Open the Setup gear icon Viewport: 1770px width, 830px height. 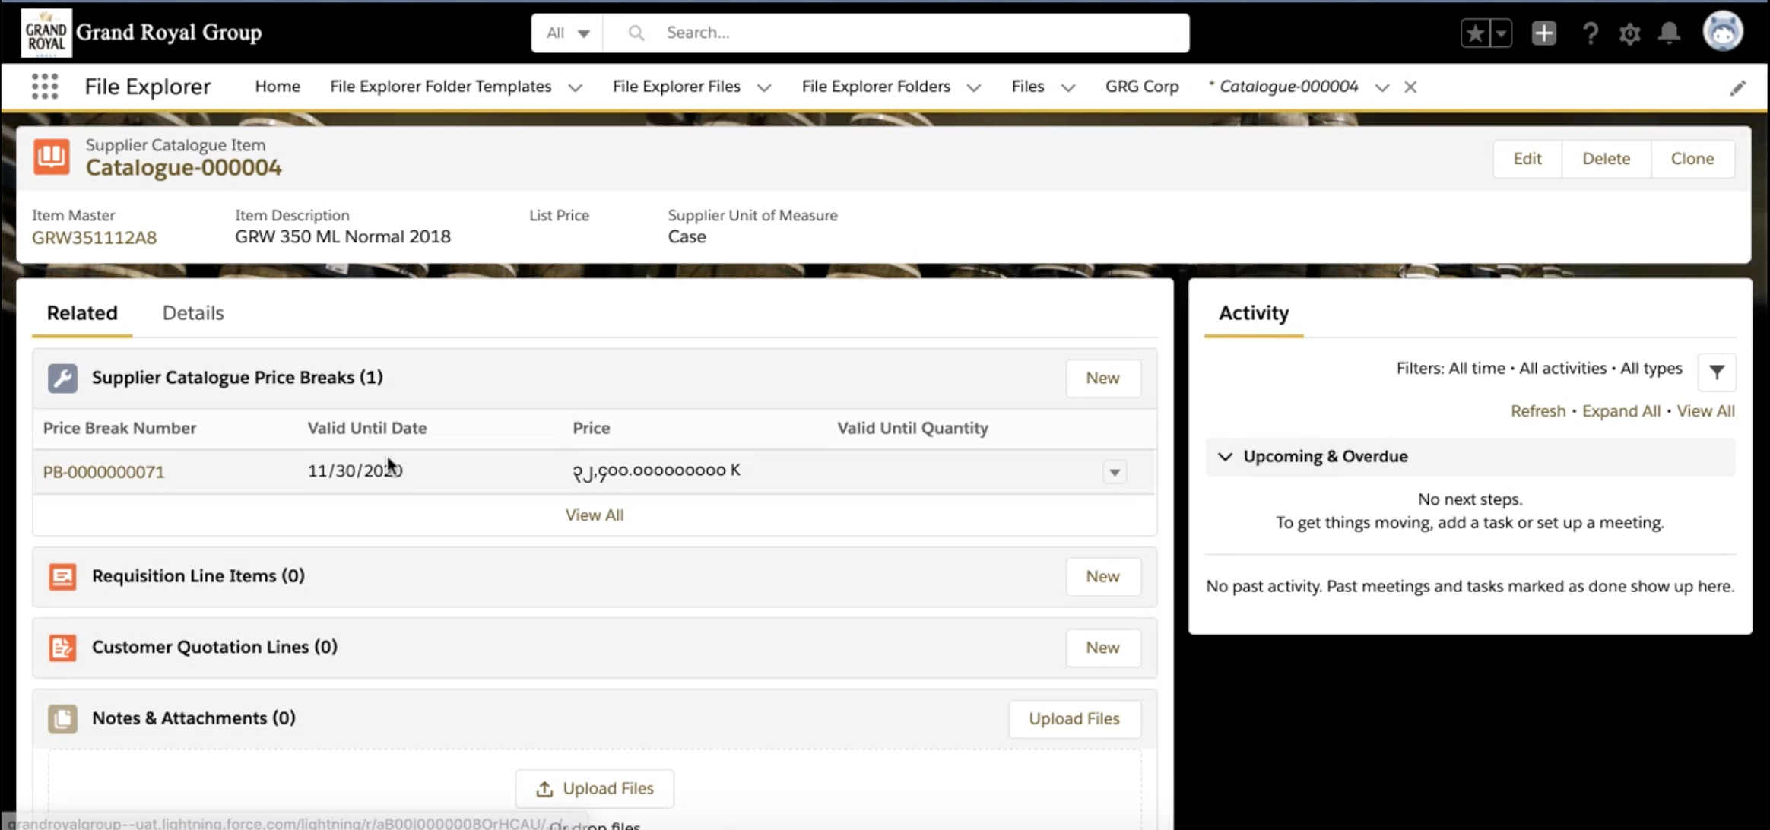(1629, 33)
